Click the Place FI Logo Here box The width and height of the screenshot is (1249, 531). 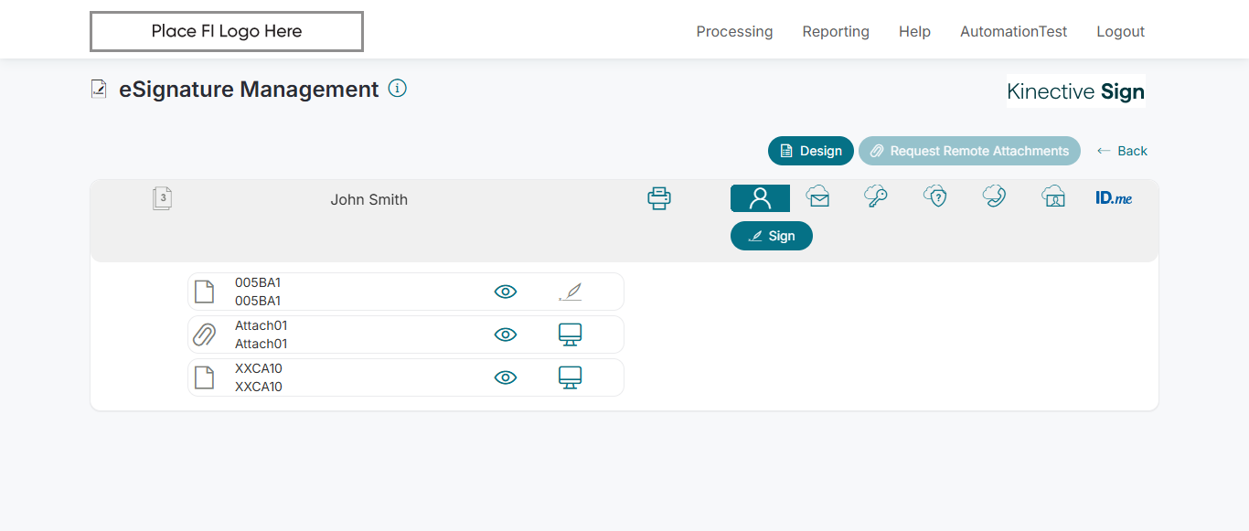pos(227,31)
